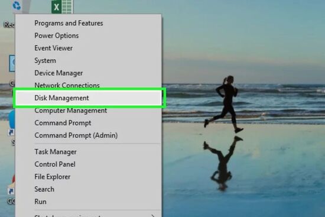Open the Run dialog entry
325x217 pixels.
[88, 202]
